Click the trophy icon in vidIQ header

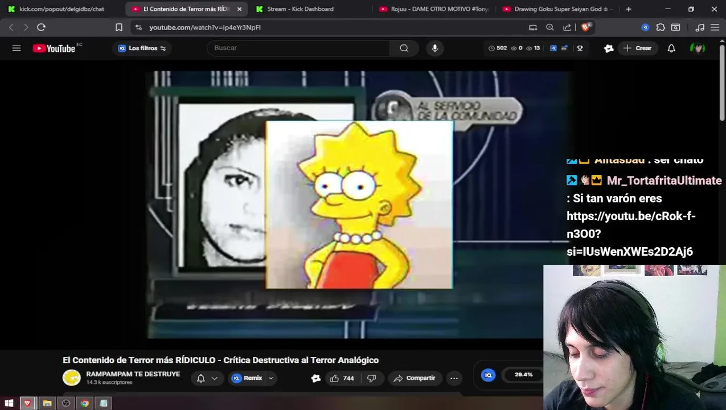[580, 48]
